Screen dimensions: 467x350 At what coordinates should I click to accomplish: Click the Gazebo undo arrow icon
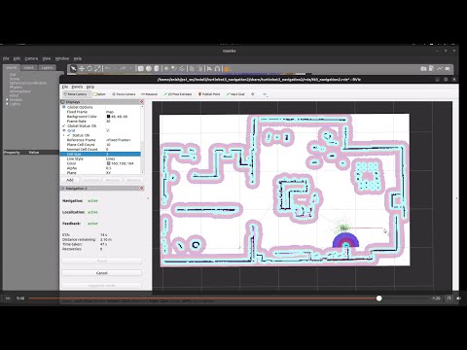pos(107,68)
